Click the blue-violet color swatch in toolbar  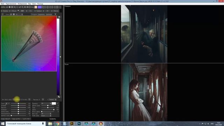[x=40, y=7]
